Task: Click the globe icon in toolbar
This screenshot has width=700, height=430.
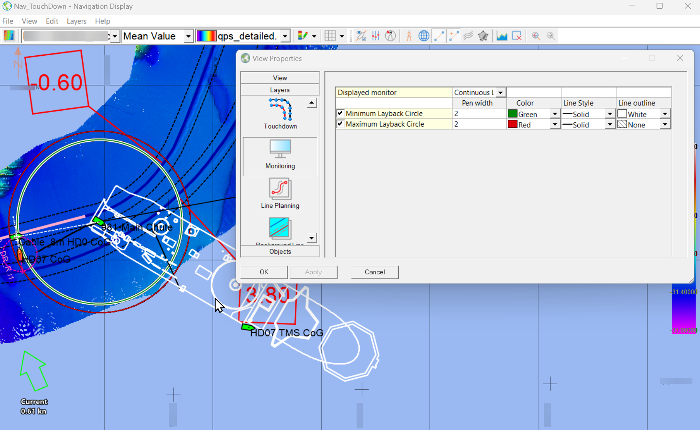Action: point(424,36)
